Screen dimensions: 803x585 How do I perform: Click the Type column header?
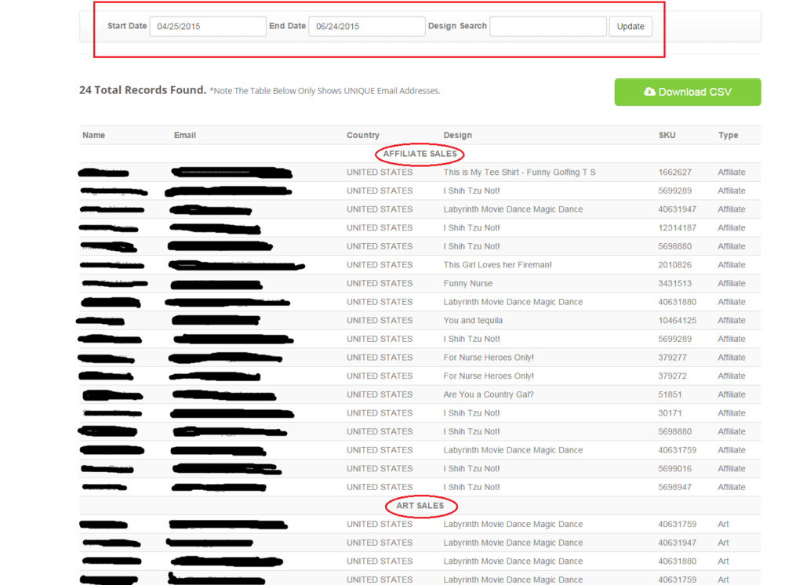click(x=728, y=135)
